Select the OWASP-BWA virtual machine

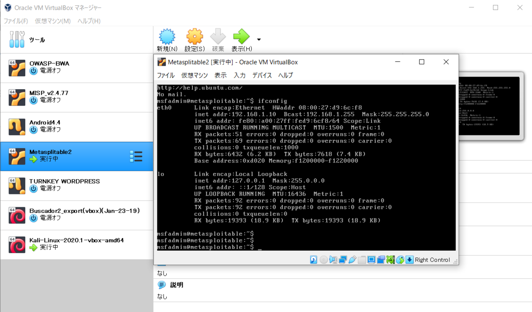76,67
